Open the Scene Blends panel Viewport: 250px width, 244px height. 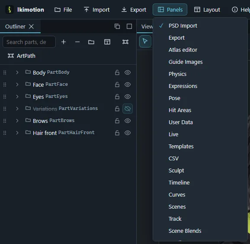pos(200,231)
